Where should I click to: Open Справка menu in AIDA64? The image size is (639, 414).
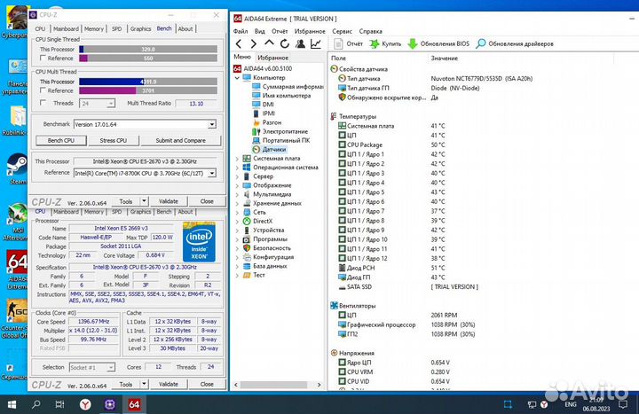(370, 31)
